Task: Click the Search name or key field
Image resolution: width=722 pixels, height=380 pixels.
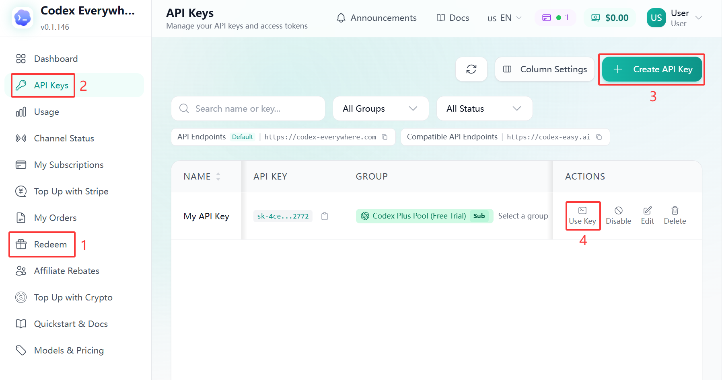Action: pos(248,108)
